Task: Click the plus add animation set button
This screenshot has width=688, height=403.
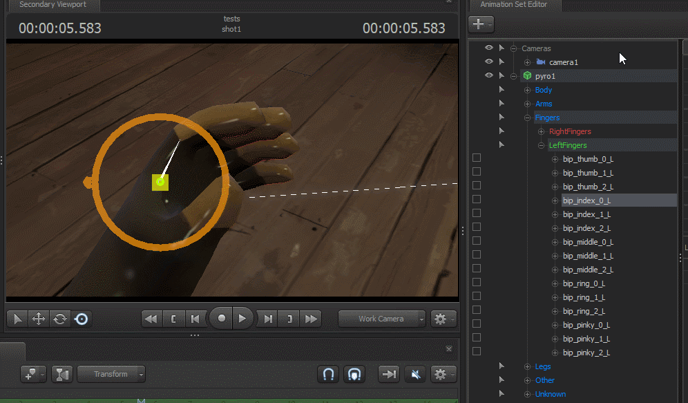Action: pyautogui.click(x=481, y=24)
